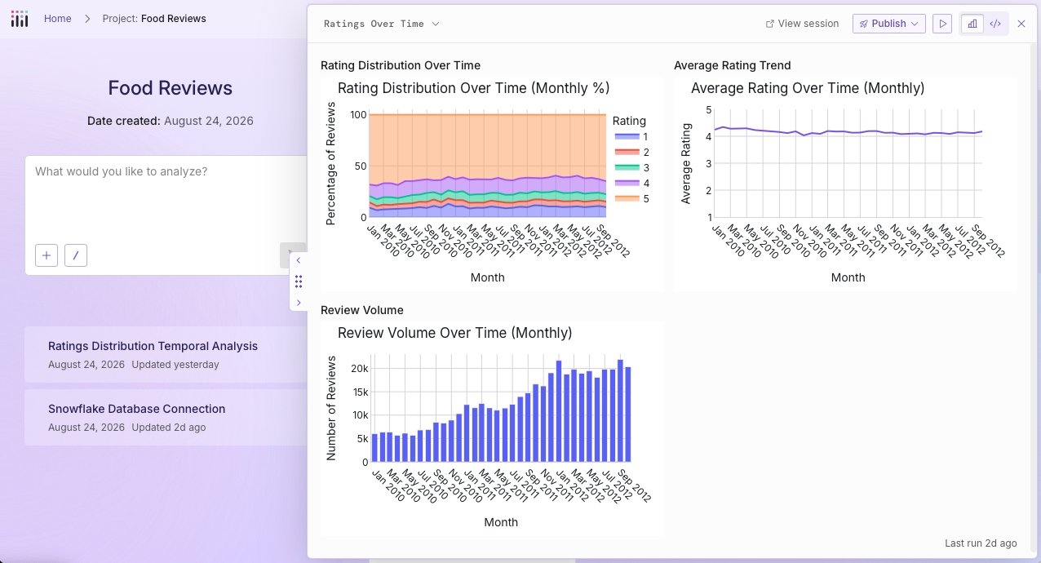Click 'Average Rating Trend' section heading
Image resolution: width=1041 pixels, height=563 pixels.
(x=733, y=65)
